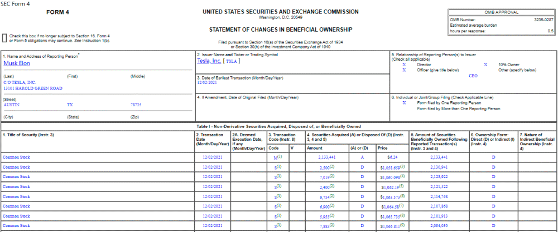
Task: Click the X mark next to Officer
Action: click(x=404, y=70)
